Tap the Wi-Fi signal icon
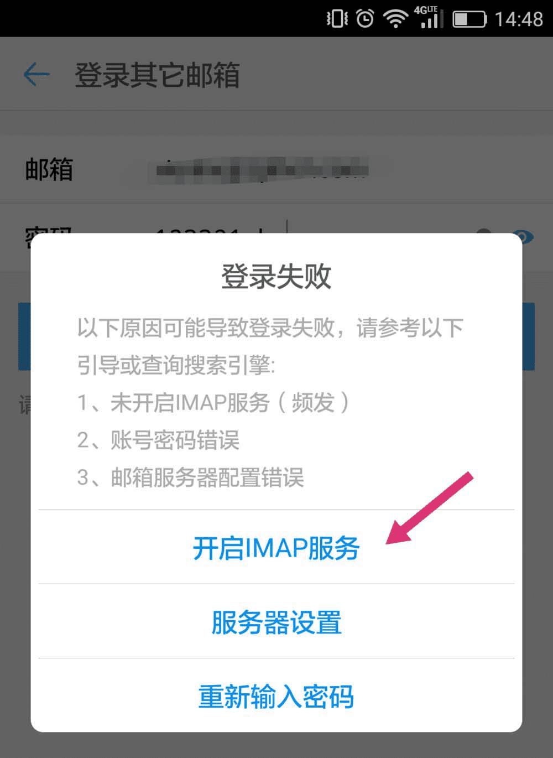The image size is (553, 758). point(396,19)
